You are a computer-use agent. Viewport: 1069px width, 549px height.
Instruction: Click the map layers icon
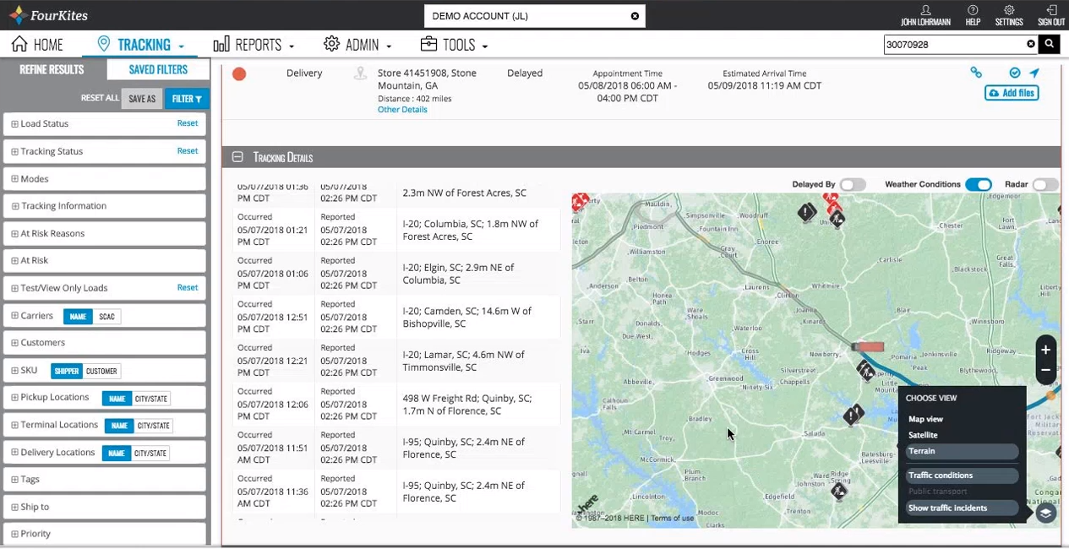(1046, 513)
